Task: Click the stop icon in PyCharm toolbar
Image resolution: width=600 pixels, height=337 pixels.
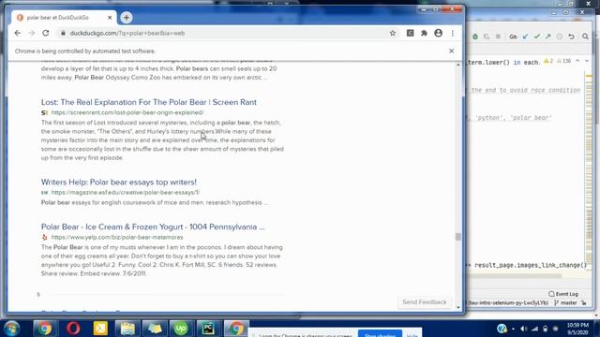Action: [x=498, y=37]
